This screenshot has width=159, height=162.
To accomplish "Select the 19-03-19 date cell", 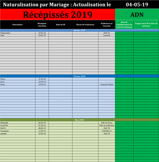I will 42,133.
